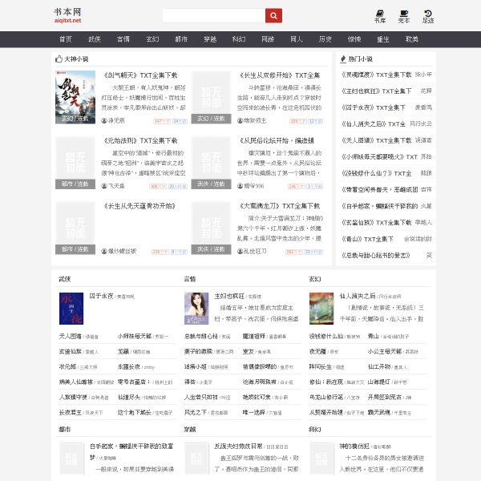The image size is (481, 481).
Task: Open the 穿越 navigation category
Action: pos(210,39)
